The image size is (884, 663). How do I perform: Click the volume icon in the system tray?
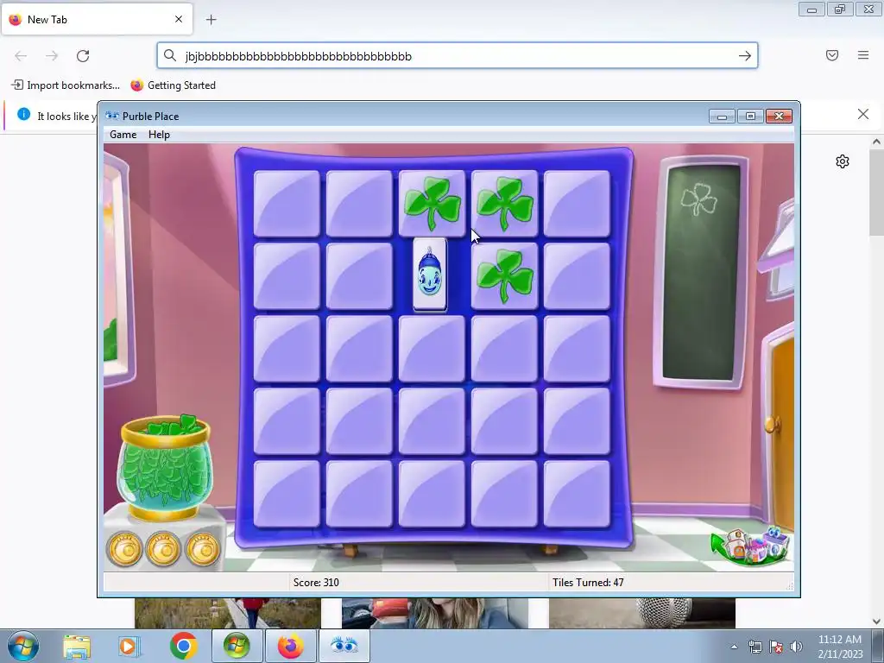[x=796, y=647]
